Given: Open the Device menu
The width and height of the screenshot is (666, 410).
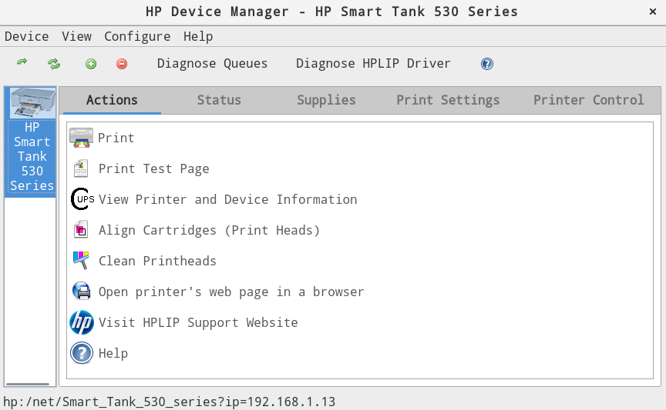Looking at the screenshot, I should pyautogui.click(x=27, y=36).
